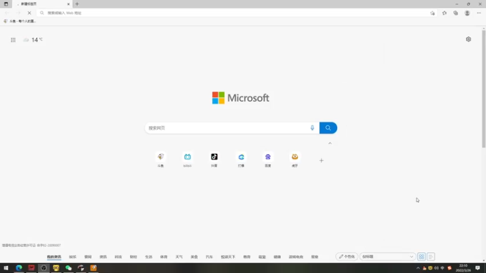The image size is (486, 273).
Task: View the 14°C weather widget
Action: click(x=33, y=39)
